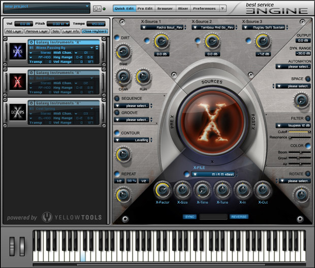Click the REVERSE button

pyautogui.click(x=239, y=217)
